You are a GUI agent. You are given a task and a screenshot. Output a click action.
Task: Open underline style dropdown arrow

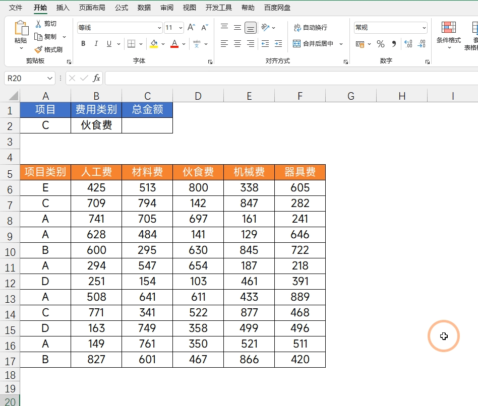click(x=118, y=44)
